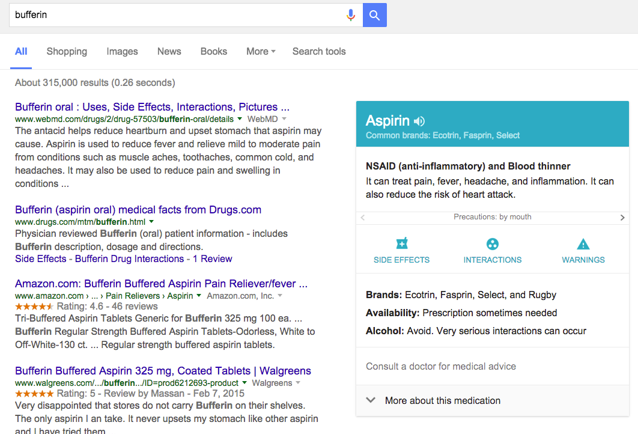Image resolution: width=638 pixels, height=434 pixels.
Task: Select the All search tab
Action: click(21, 51)
